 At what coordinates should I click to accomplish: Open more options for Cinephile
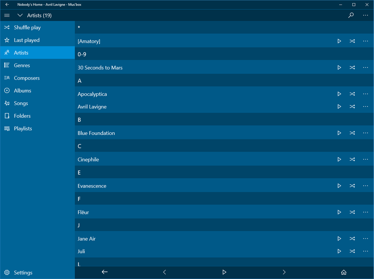(365, 159)
